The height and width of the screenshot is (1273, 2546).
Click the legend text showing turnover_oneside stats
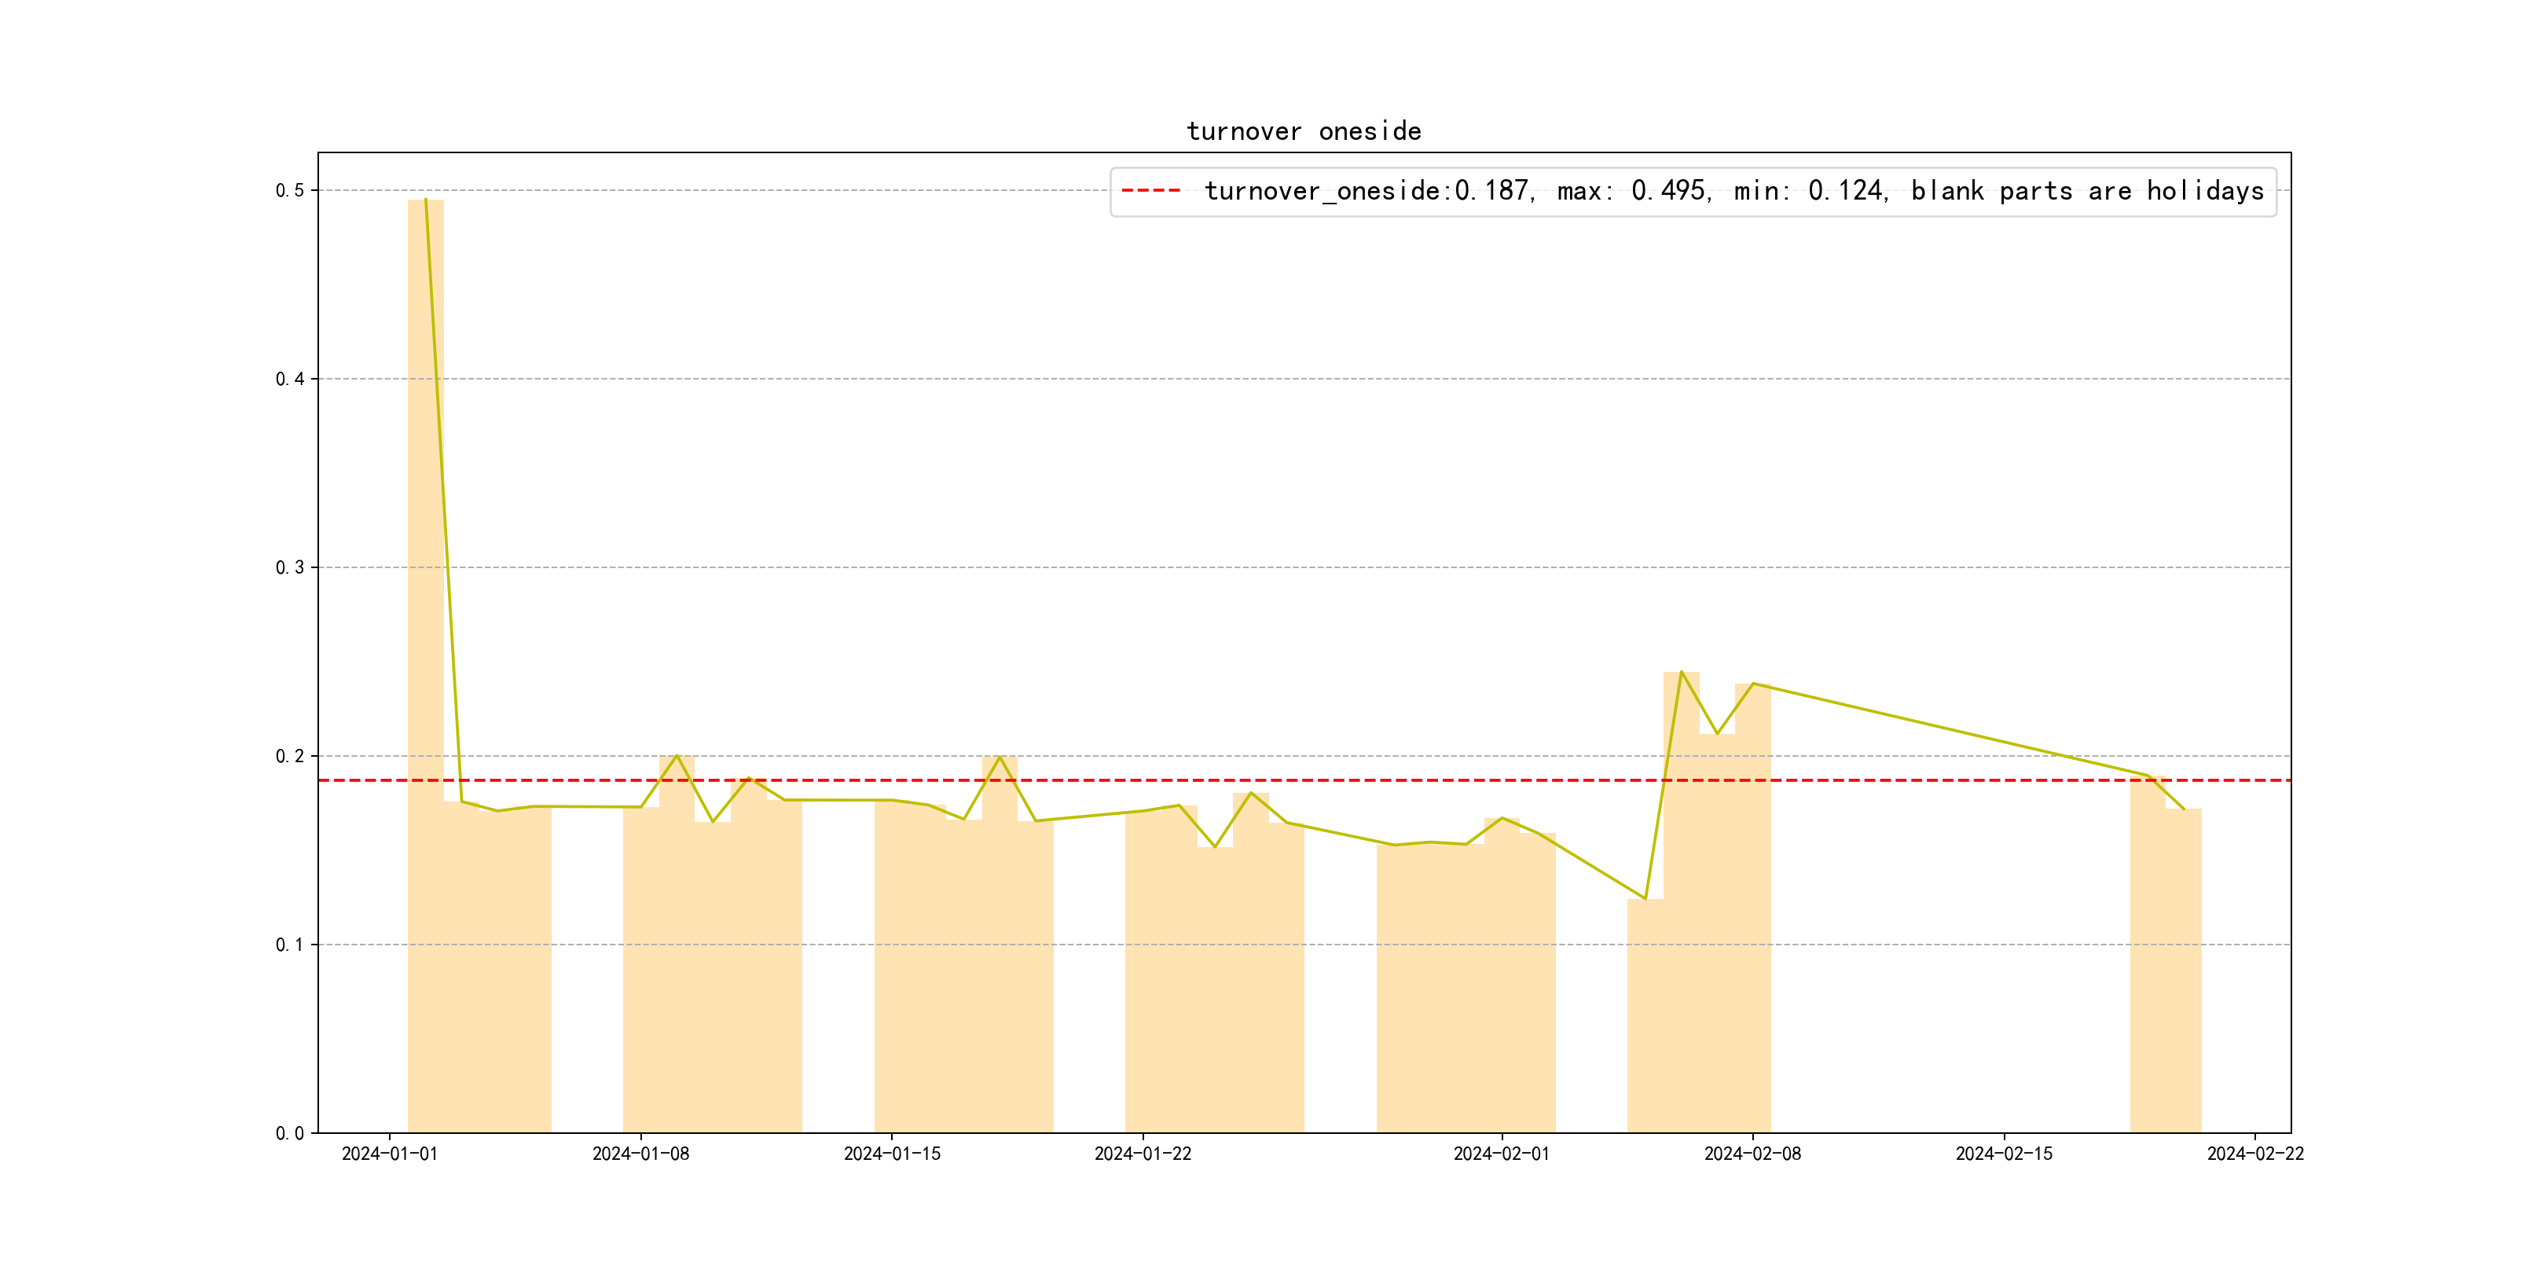[1733, 191]
